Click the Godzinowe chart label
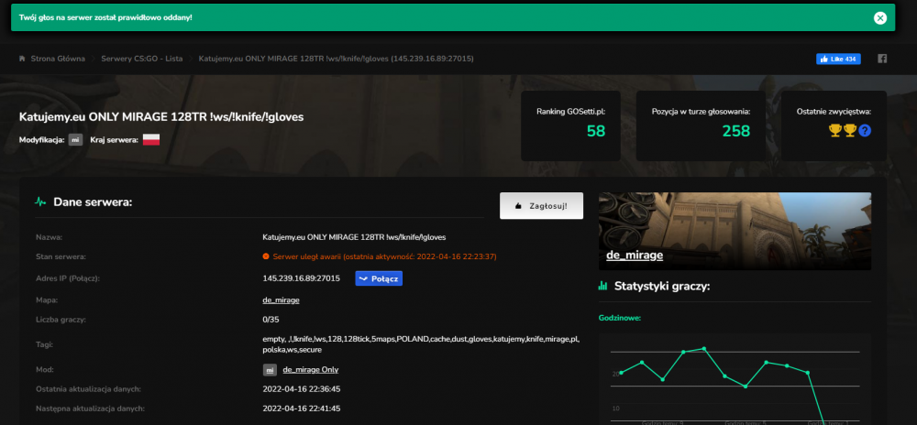The height and width of the screenshot is (425, 917). pyautogui.click(x=620, y=318)
